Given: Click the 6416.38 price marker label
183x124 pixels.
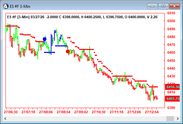Looking at the screenshot, I should (172, 87).
